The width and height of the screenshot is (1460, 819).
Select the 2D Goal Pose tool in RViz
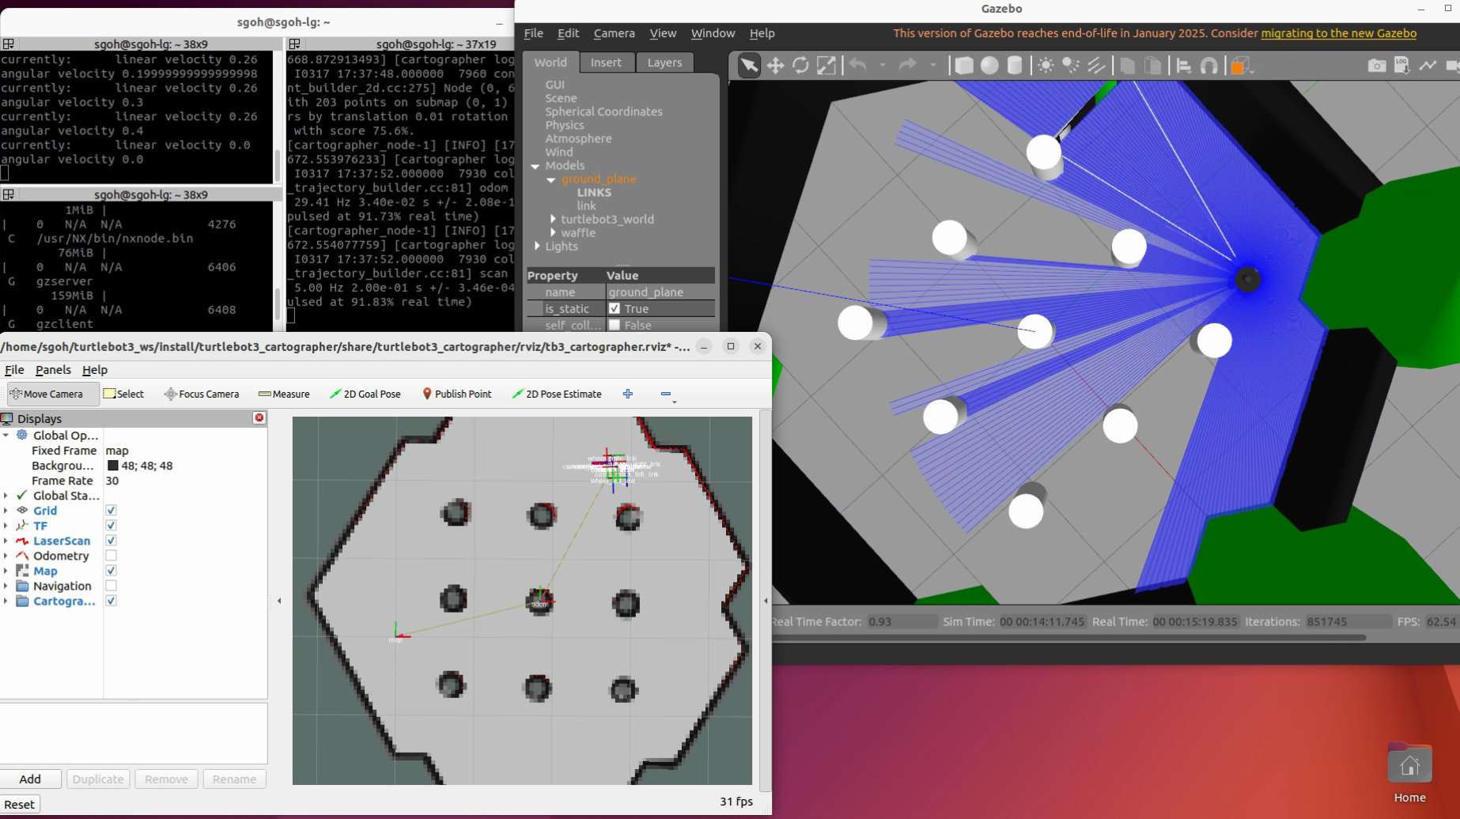coord(365,394)
